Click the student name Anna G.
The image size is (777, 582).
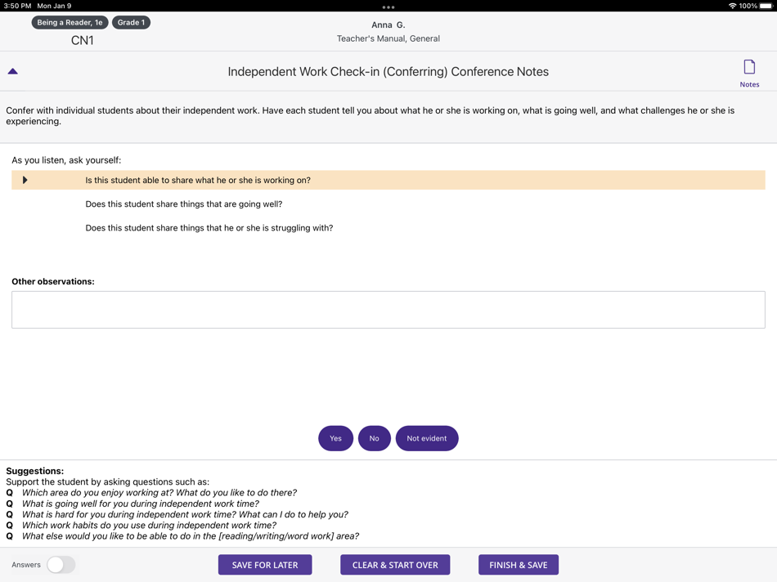coord(388,25)
